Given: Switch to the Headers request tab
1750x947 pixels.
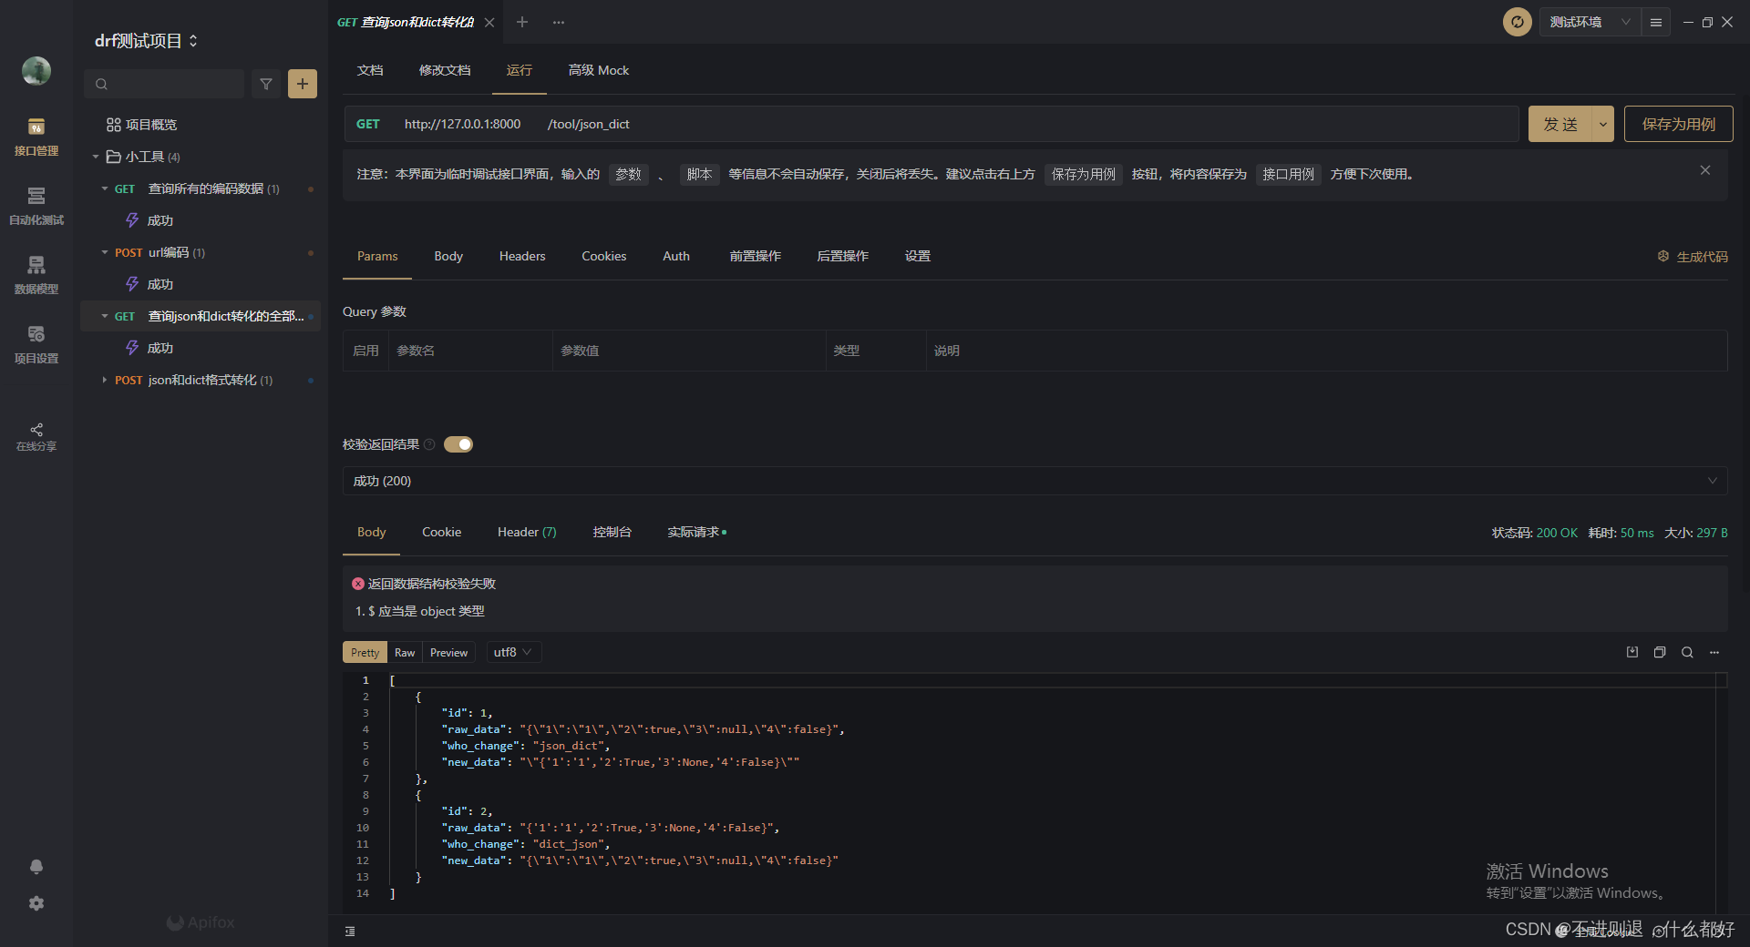Looking at the screenshot, I should coord(521,256).
